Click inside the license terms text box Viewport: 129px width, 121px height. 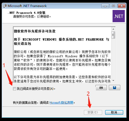62,55
